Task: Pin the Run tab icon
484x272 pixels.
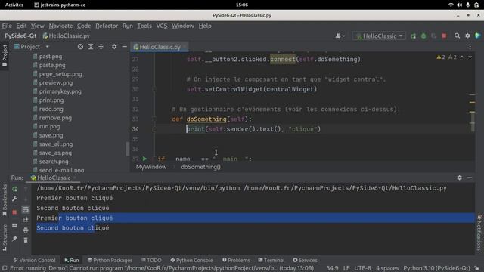Action: [14, 239]
